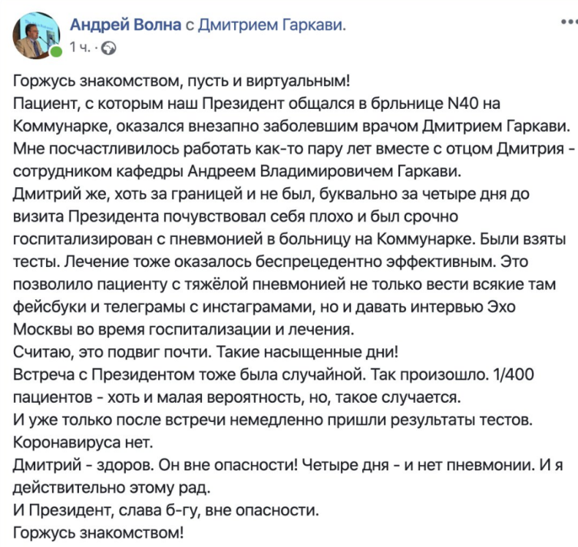Click the text line starting 'Пациент, с которым'
Viewport: 578px width, 547px height.
(x=256, y=104)
